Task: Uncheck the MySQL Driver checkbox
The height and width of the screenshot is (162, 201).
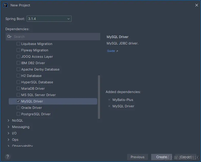Action: [x=18, y=101]
